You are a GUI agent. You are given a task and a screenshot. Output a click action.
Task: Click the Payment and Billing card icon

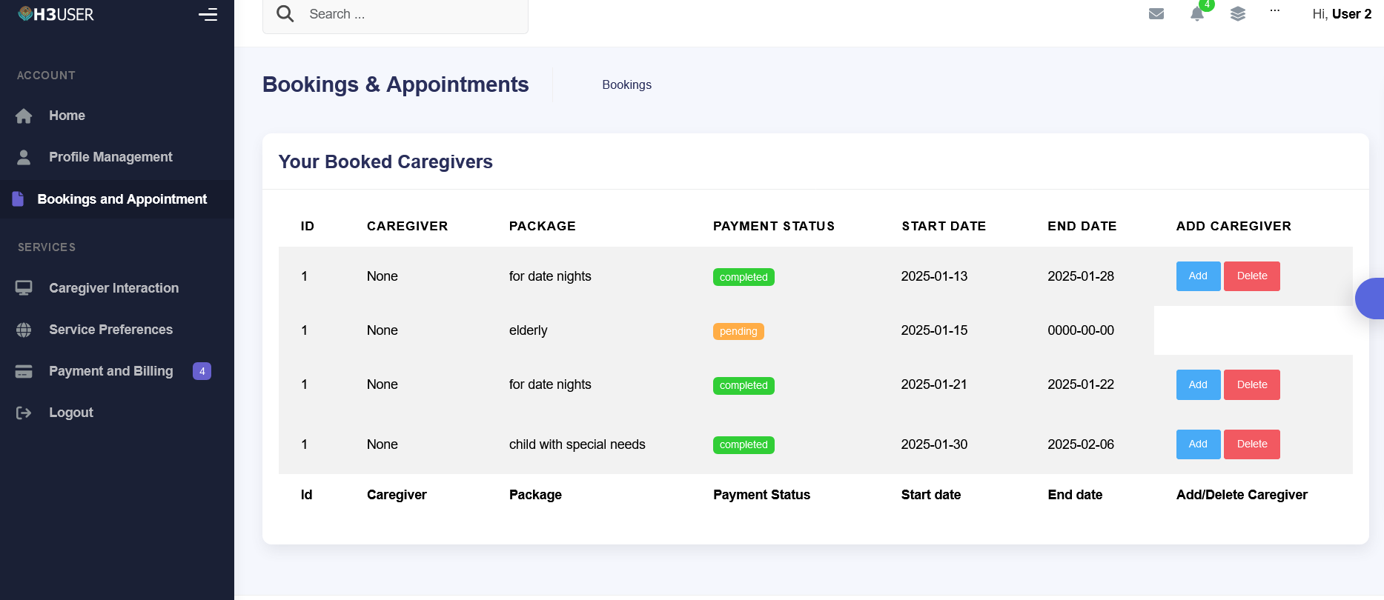tap(24, 371)
